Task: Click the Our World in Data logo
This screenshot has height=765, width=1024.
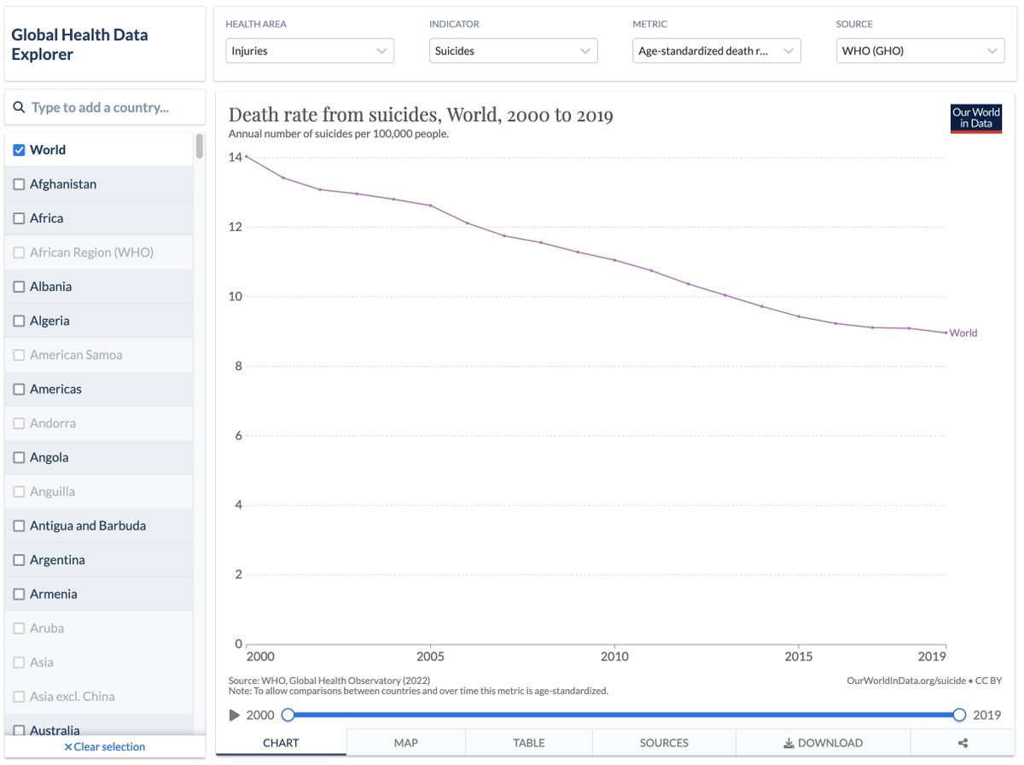Action: tap(977, 119)
